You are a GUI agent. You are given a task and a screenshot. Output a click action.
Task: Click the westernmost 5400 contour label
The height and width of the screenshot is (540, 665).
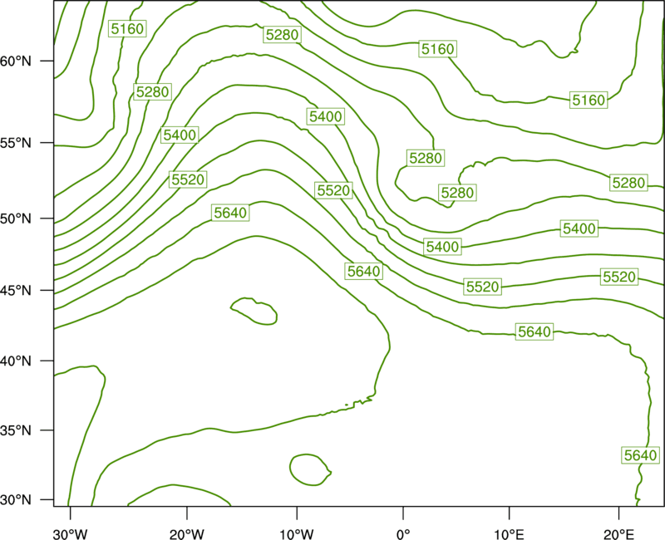180,135
